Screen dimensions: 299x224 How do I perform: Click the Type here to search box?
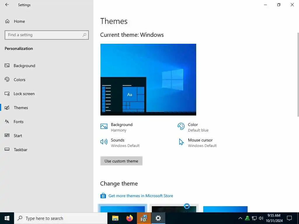tap(61, 218)
